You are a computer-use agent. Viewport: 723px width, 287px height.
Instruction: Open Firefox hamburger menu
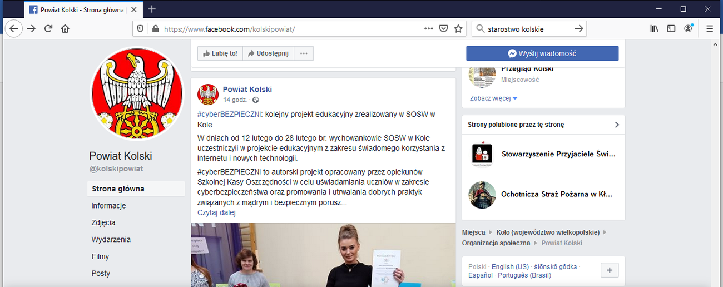click(710, 28)
